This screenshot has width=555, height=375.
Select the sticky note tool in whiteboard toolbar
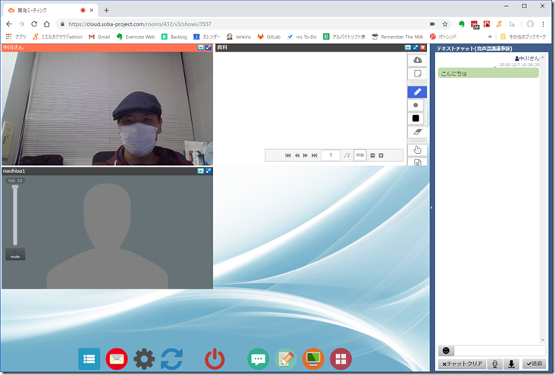click(417, 73)
